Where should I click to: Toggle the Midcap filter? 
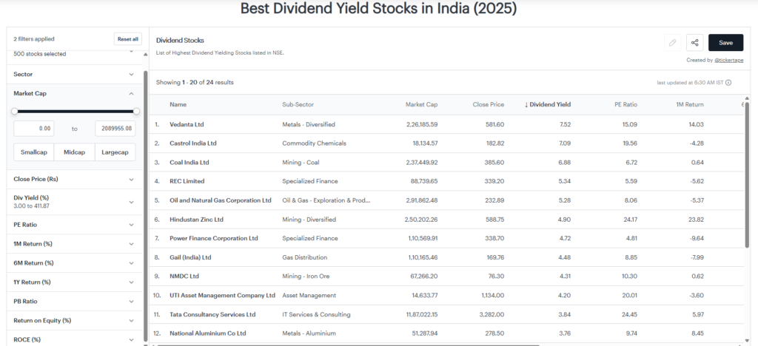(x=74, y=152)
